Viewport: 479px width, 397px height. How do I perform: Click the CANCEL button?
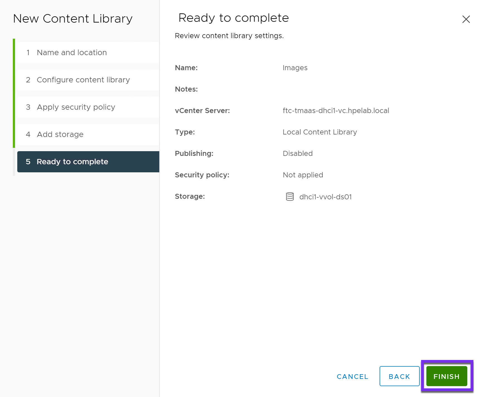click(352, 376)
